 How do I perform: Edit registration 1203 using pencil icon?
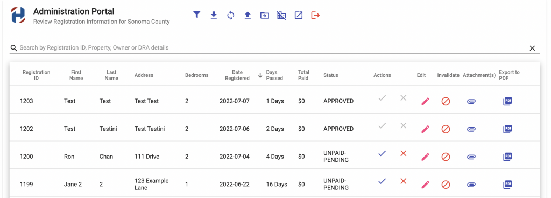[x=425, y=102]
